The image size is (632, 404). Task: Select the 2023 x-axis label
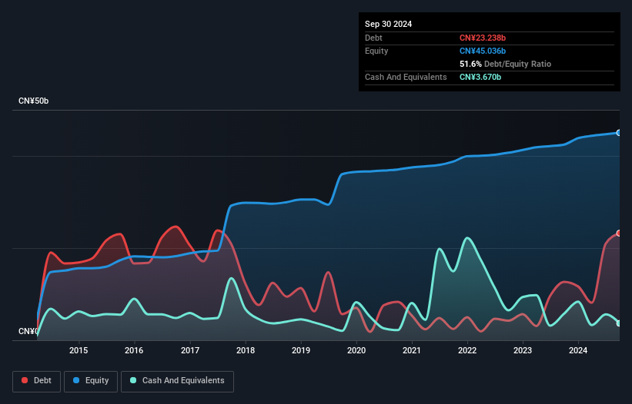pyautogui.click(x=523, y=350)
